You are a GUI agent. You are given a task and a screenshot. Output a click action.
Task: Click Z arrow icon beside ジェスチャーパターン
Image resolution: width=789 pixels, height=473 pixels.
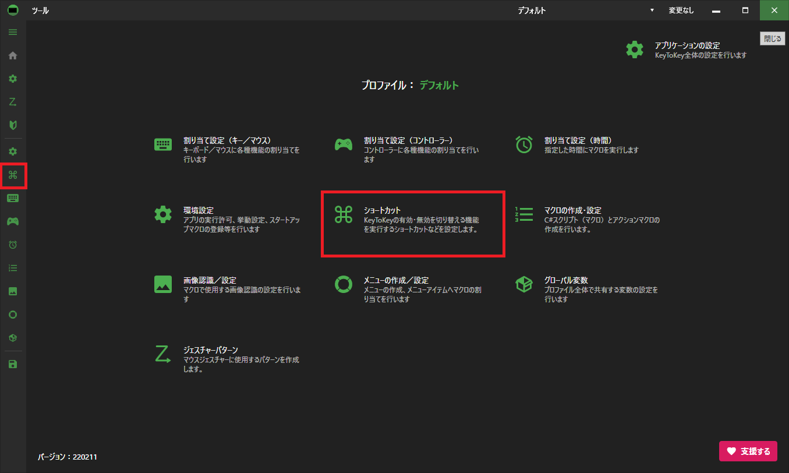[163, 354]
